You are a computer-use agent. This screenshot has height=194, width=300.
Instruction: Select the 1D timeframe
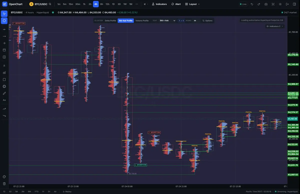point(113,4)
